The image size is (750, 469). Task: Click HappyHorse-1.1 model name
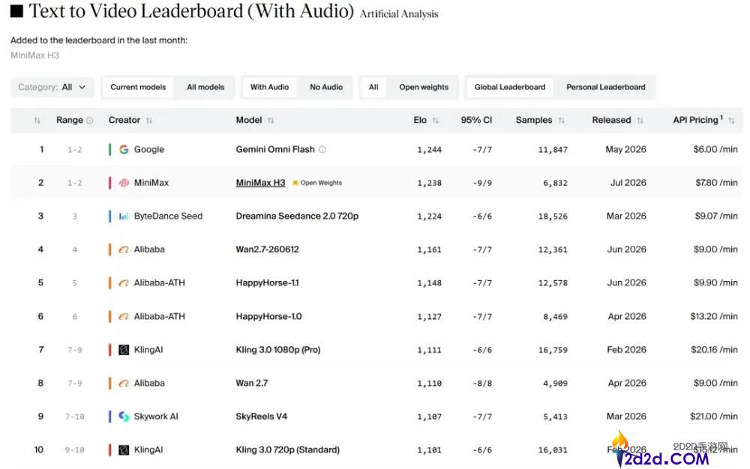[x=268, y=282]
